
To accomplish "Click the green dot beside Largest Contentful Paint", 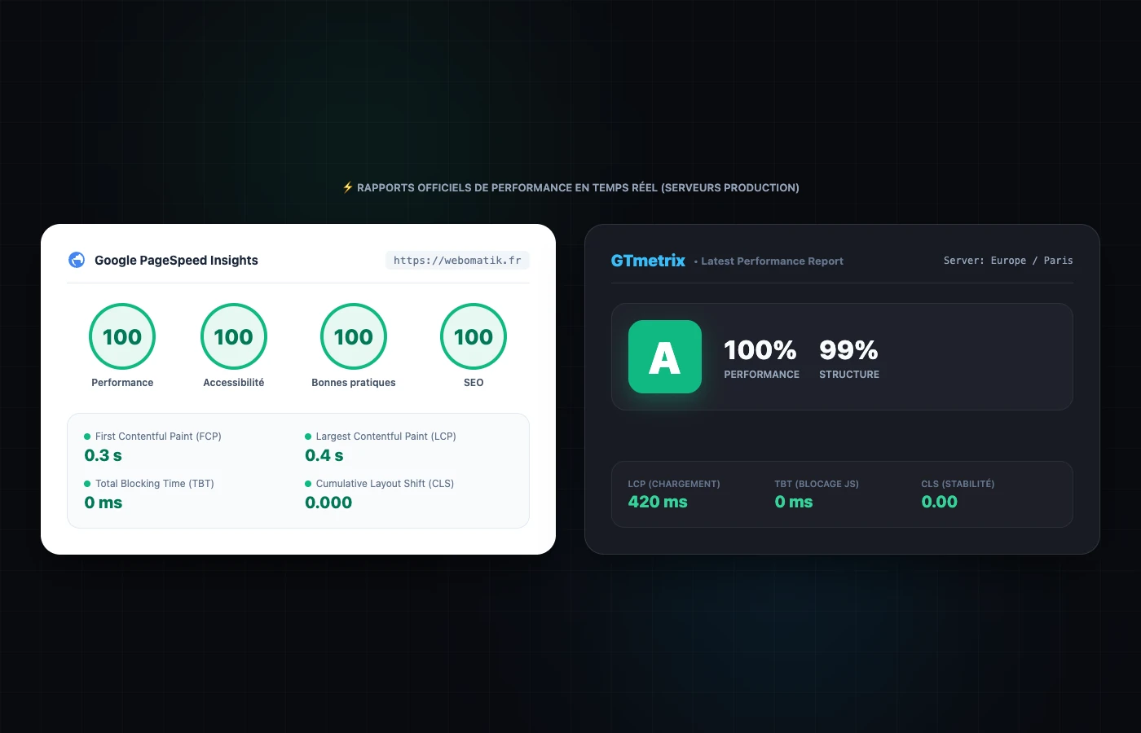I will point(308,437).
